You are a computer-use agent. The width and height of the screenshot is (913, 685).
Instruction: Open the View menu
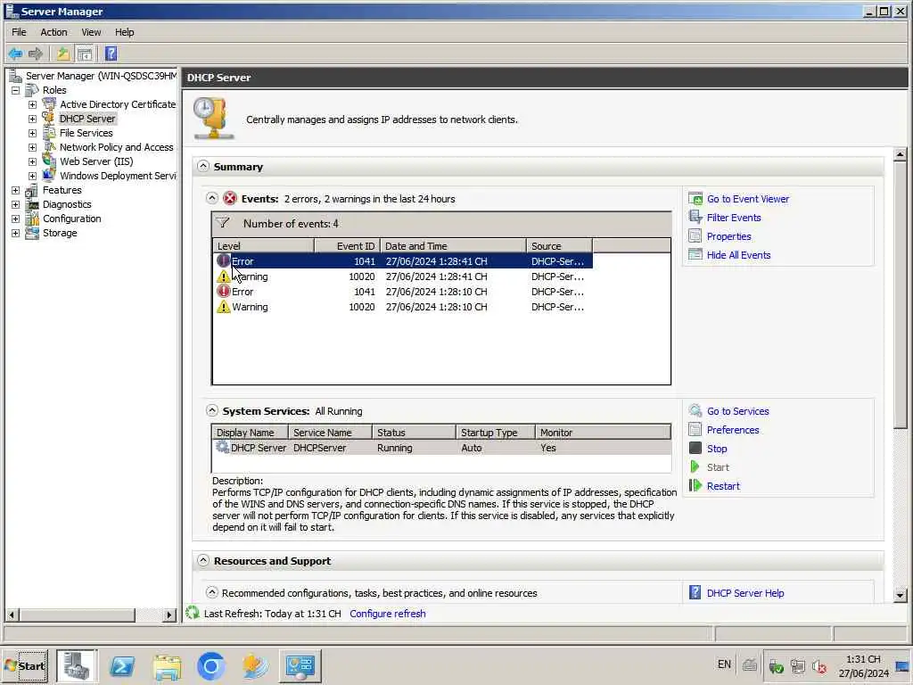point(91,32)
